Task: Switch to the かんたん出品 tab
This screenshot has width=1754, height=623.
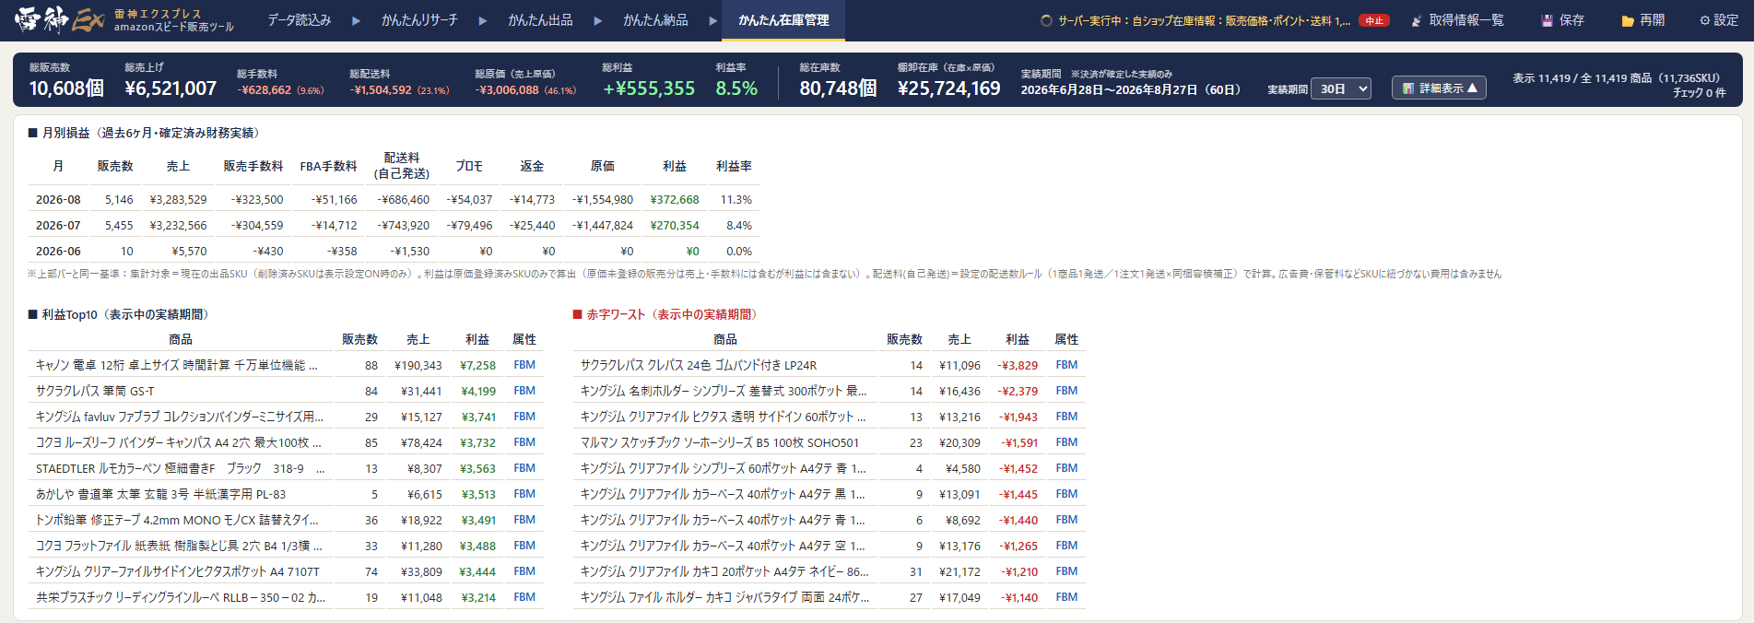Action: (541, 20)
